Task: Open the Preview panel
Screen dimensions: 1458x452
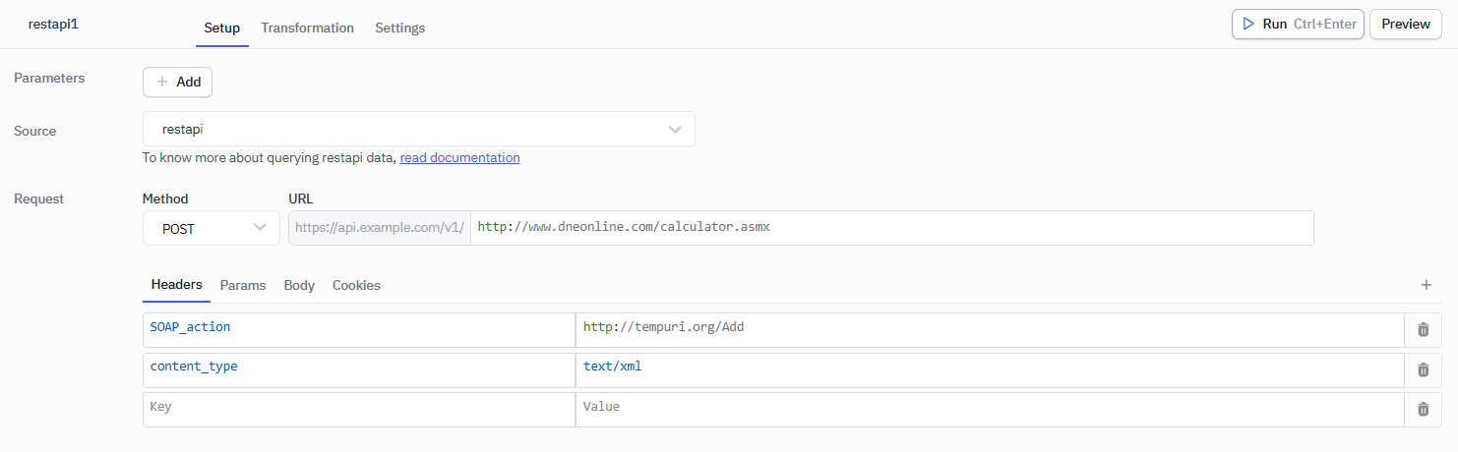Action: click(1405, 24)
